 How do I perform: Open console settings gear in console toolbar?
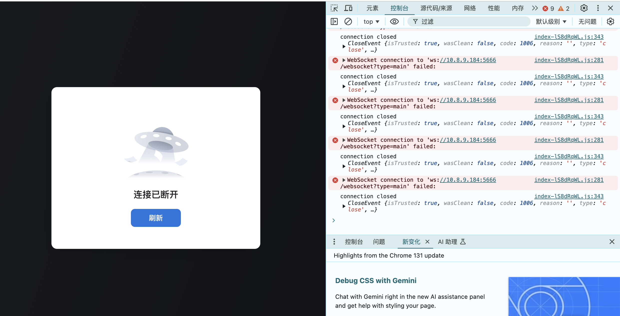tap(611, 21)
